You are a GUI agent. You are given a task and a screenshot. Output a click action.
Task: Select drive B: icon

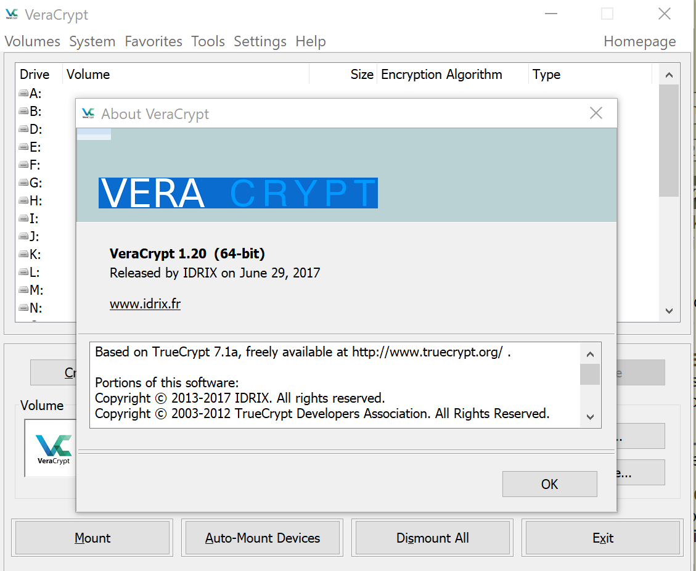(x=23, y=111)
